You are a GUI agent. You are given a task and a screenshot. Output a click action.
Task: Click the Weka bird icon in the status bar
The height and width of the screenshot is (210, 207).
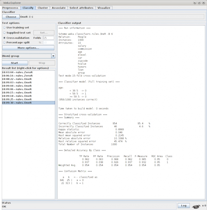(196, 206)
